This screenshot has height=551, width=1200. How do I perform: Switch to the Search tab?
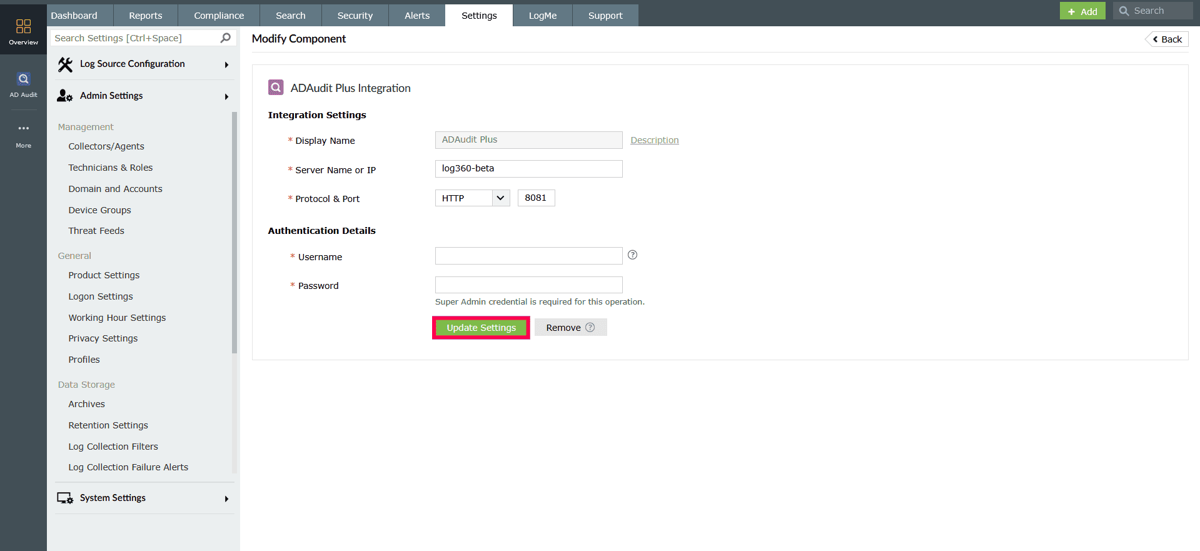[x=291, y=16]
